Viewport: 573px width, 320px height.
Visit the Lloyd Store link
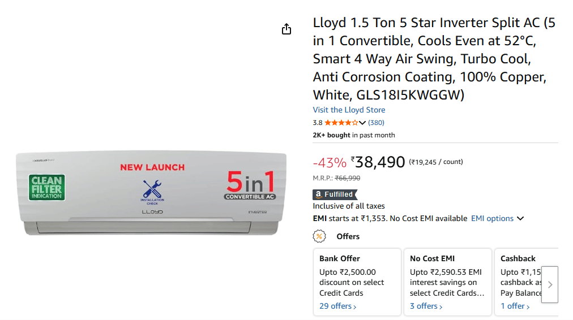pyautogui.click(x=349, y=110)
